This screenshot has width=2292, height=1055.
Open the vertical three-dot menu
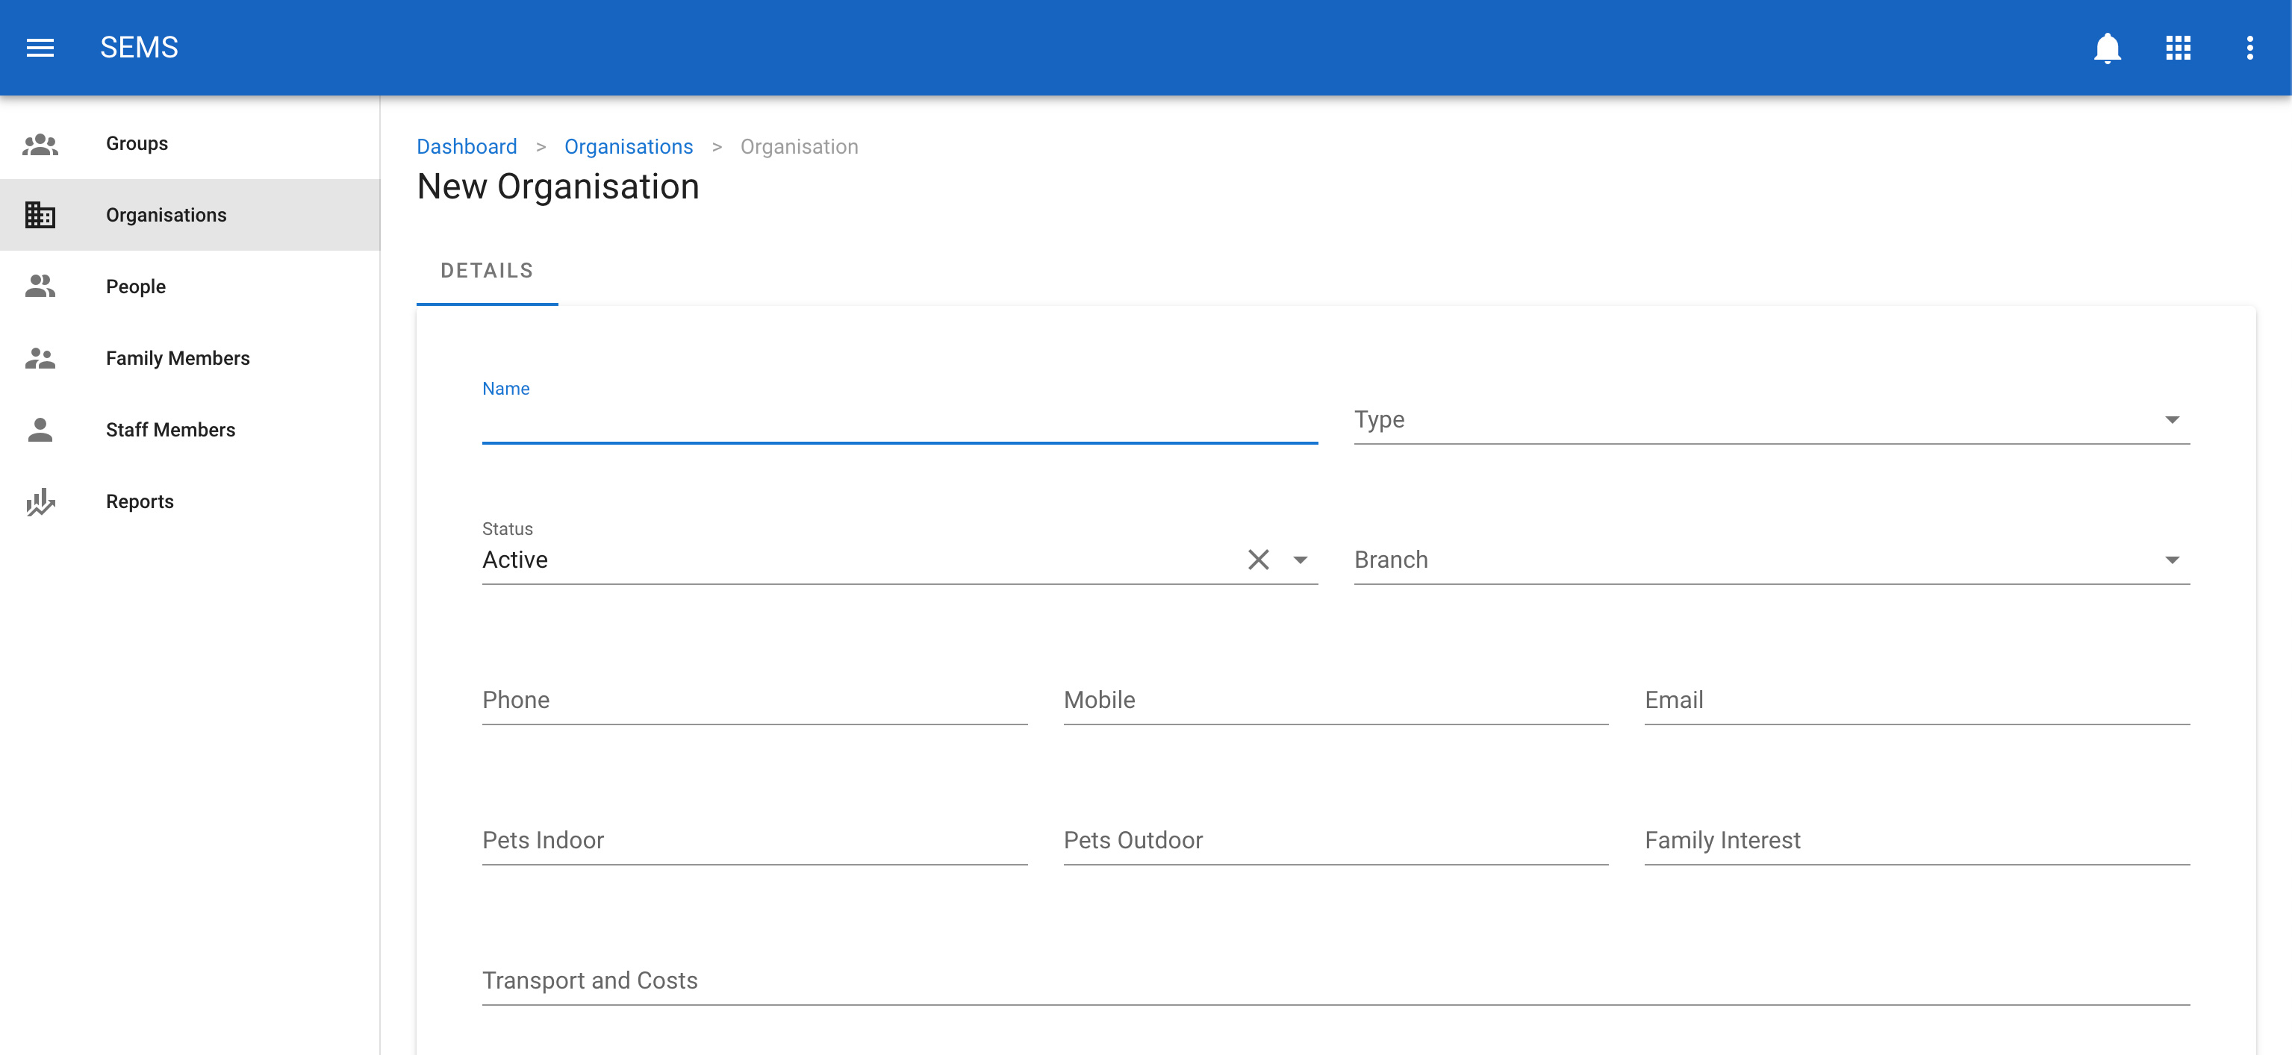(2249, 47)
